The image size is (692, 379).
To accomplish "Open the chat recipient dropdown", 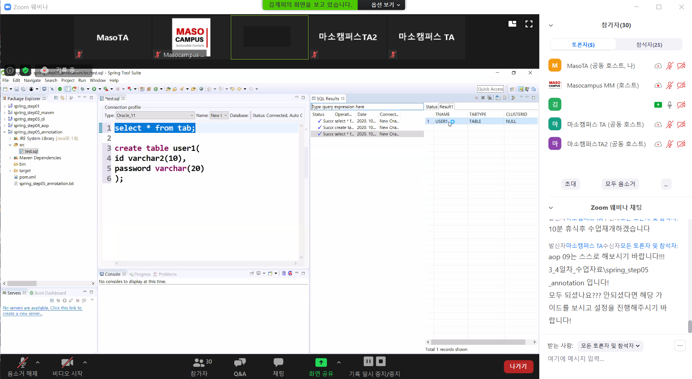I will [x=610, y=346].
